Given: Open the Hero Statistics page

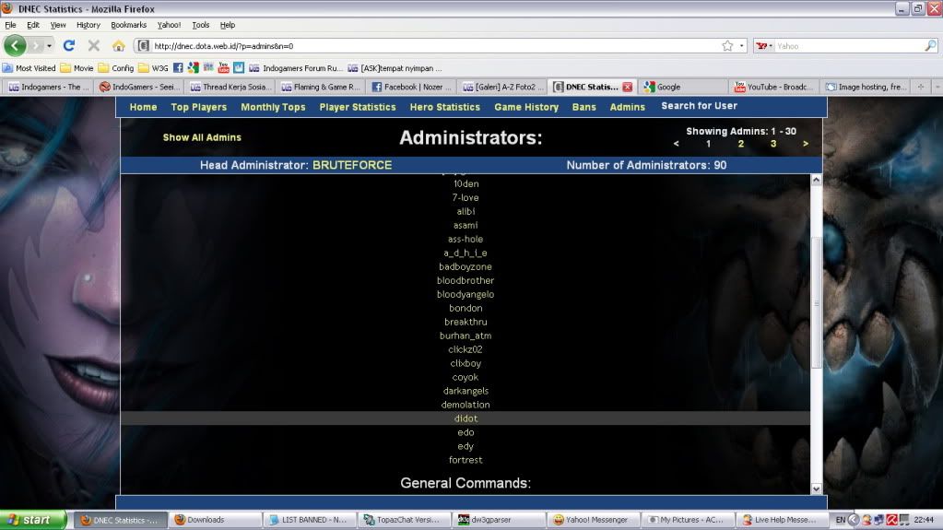Looking at the screenshot, I should pyautogui.click(x=445, y=107).
